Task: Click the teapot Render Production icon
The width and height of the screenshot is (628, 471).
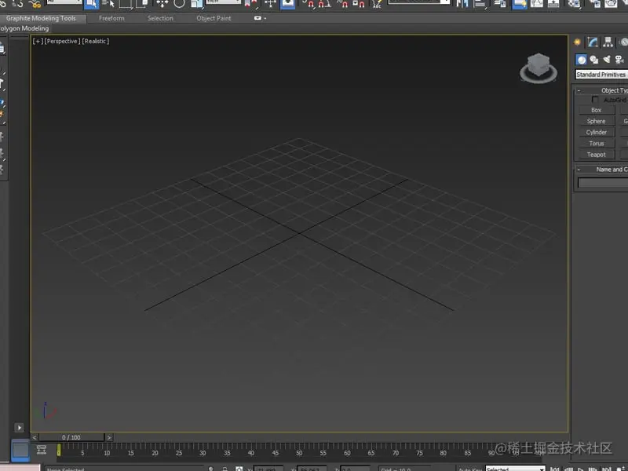Action: pyautogui.click(x=611, y=5)
